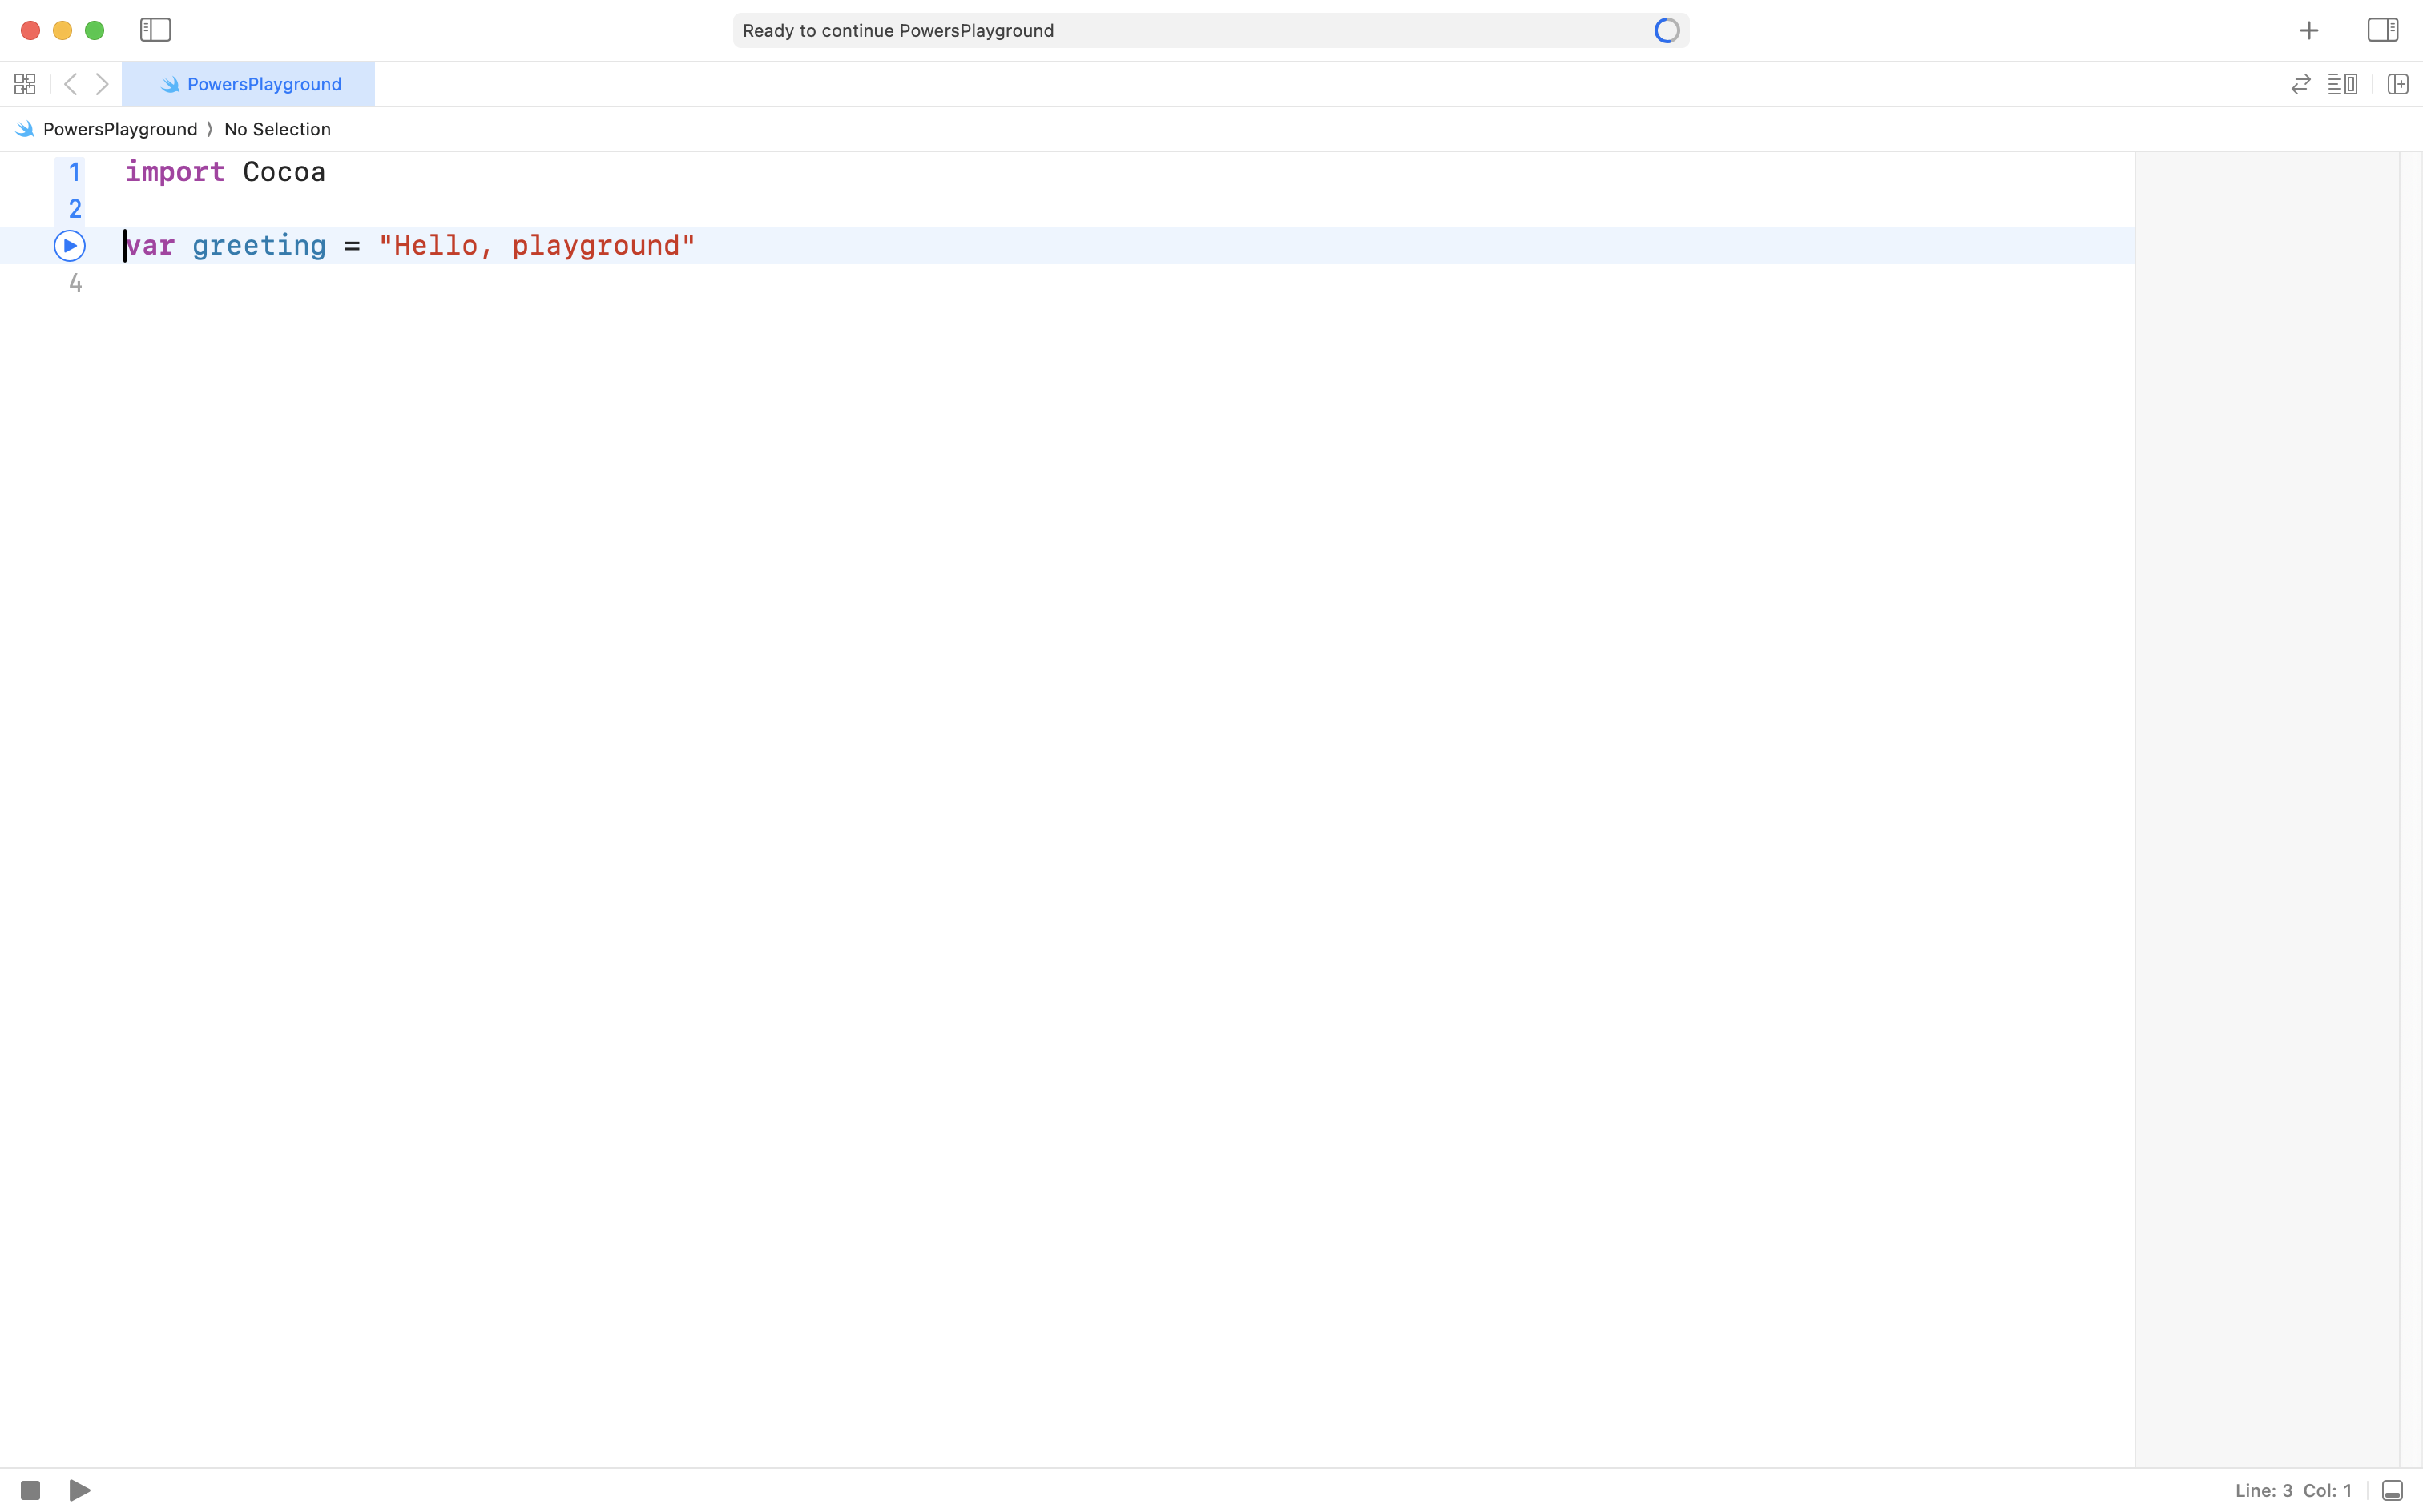Image resolution: width=2423 pixels, height=1512 pixels.
Task: Add a new editor pane on right
Action: (2397, 84)
